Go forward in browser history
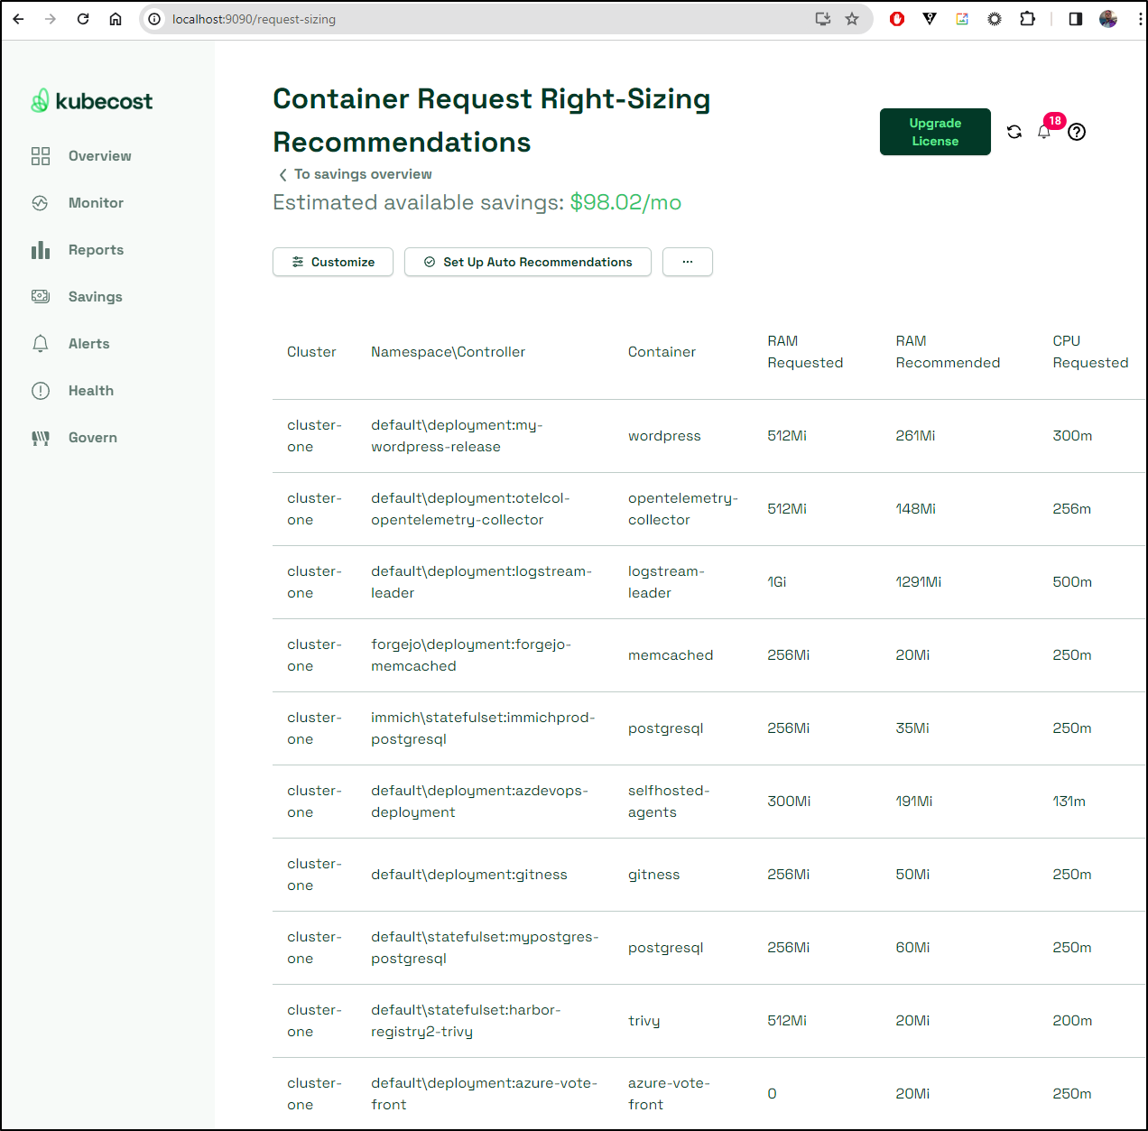Viewport: 1148px width, 1131px height. [51, 19]
